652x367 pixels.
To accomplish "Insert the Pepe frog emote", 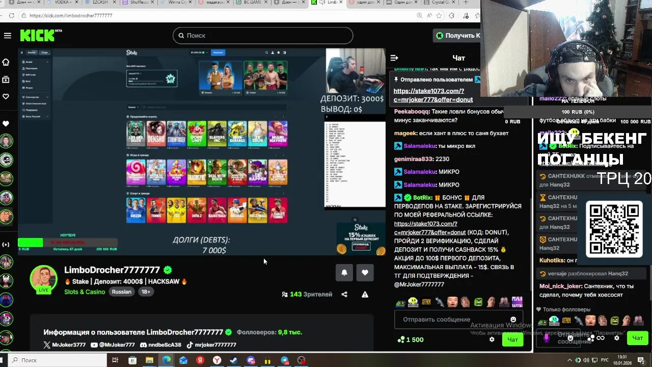I will [x=400, y=302].
